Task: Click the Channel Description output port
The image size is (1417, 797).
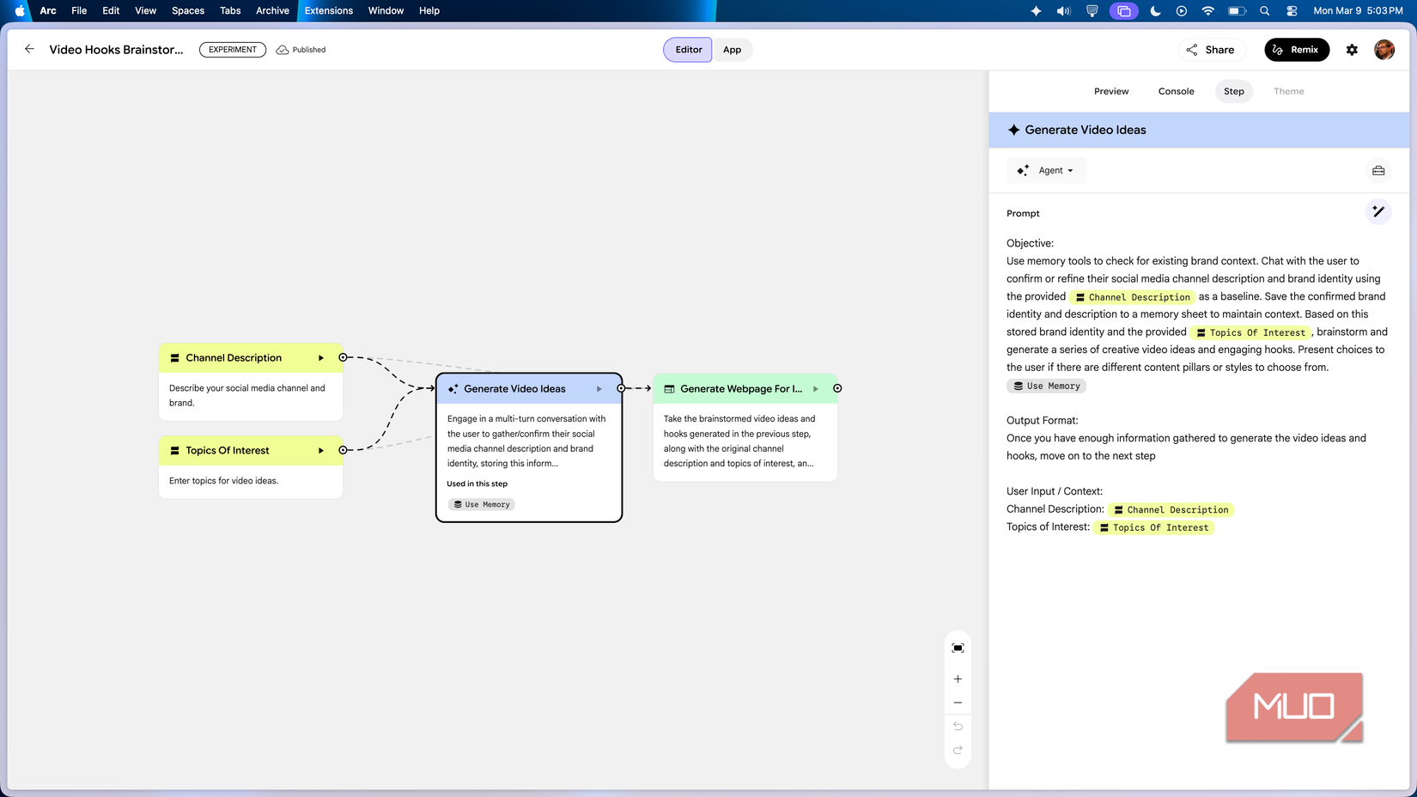Action: point(343,357)
